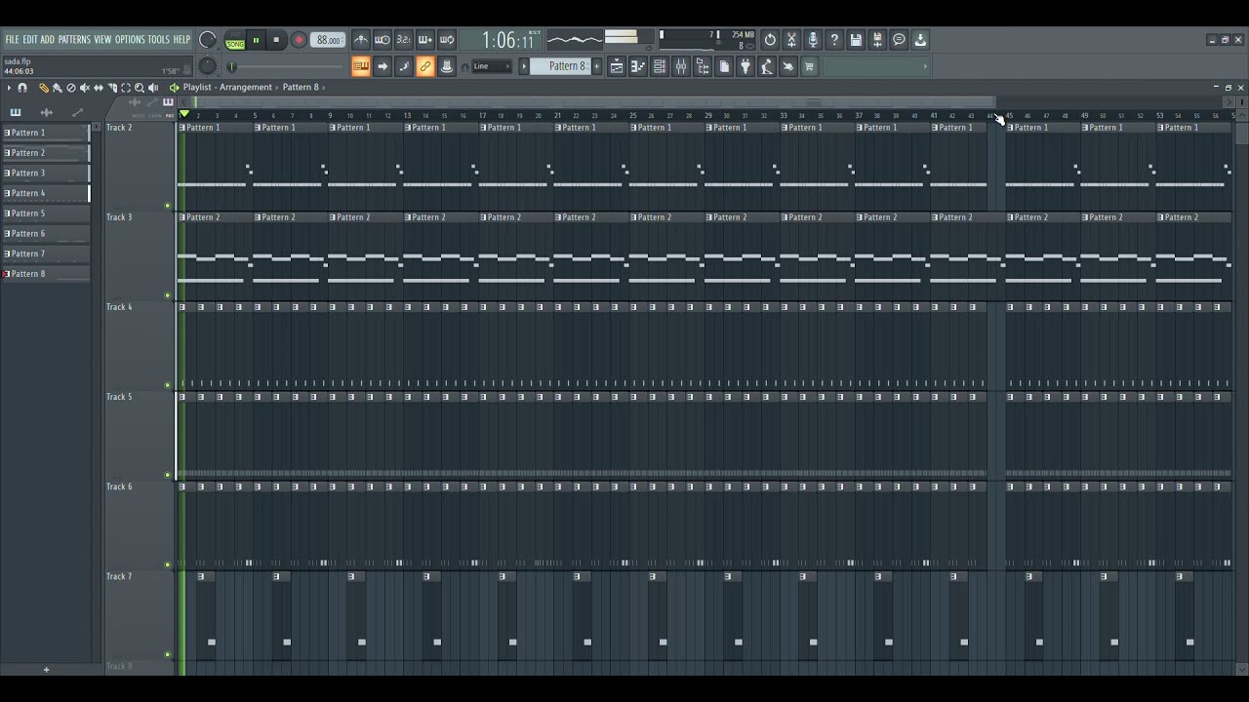
Task: Open the HELP menu
Action: click(x=181, y=40)
